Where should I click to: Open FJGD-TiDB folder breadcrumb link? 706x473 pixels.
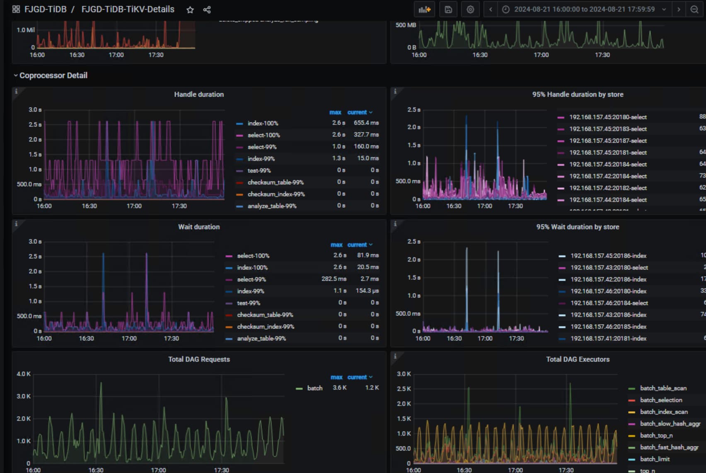45,10
